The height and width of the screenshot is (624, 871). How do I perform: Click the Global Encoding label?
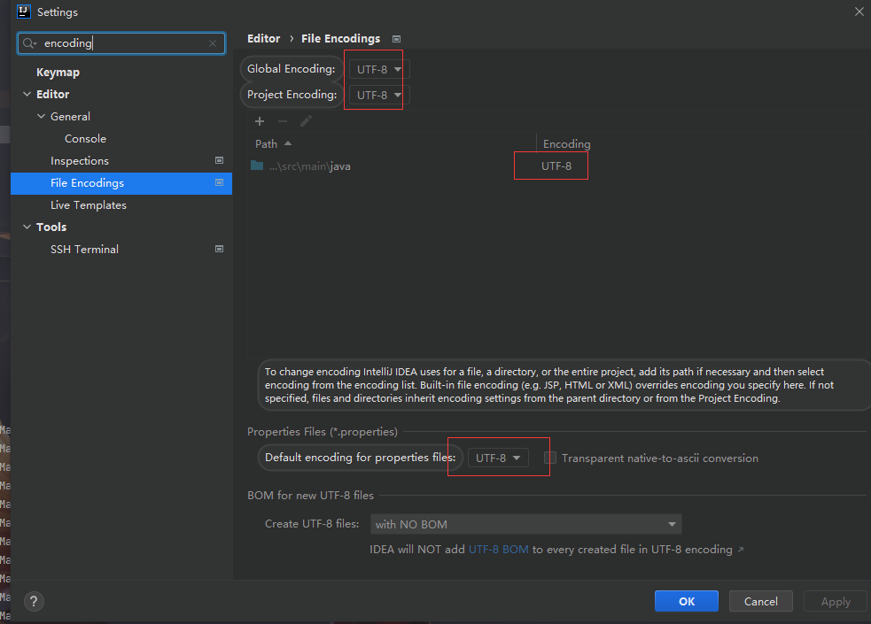point(292,69)
